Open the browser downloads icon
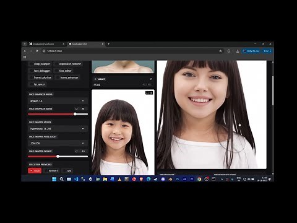 [x=238, y=51]
